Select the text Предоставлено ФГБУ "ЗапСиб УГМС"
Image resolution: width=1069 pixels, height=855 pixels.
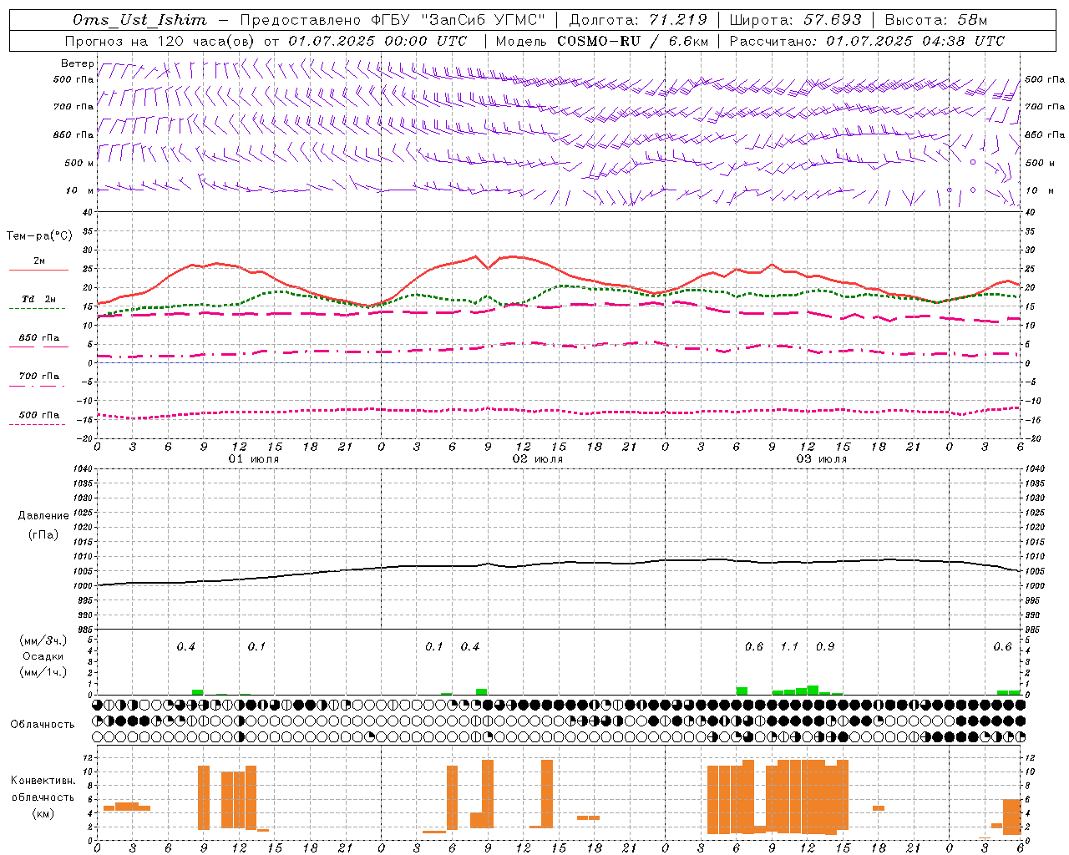392,20
